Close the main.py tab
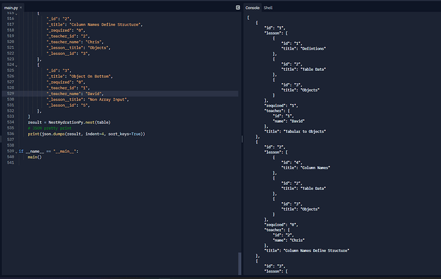The width and height of the screenshot is (441, 279). point(21,8)
